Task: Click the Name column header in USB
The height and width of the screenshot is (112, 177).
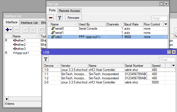Action: point(106,65)
